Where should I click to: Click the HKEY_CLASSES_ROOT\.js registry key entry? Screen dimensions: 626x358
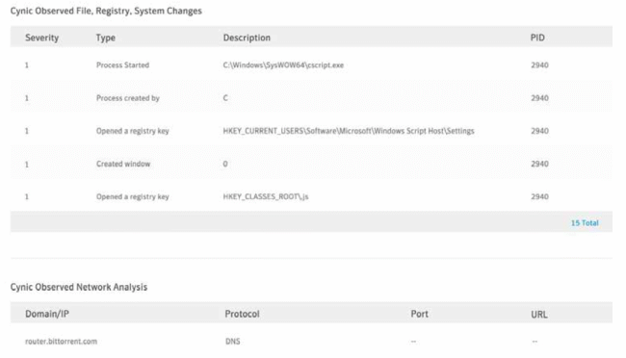(266, 196)
